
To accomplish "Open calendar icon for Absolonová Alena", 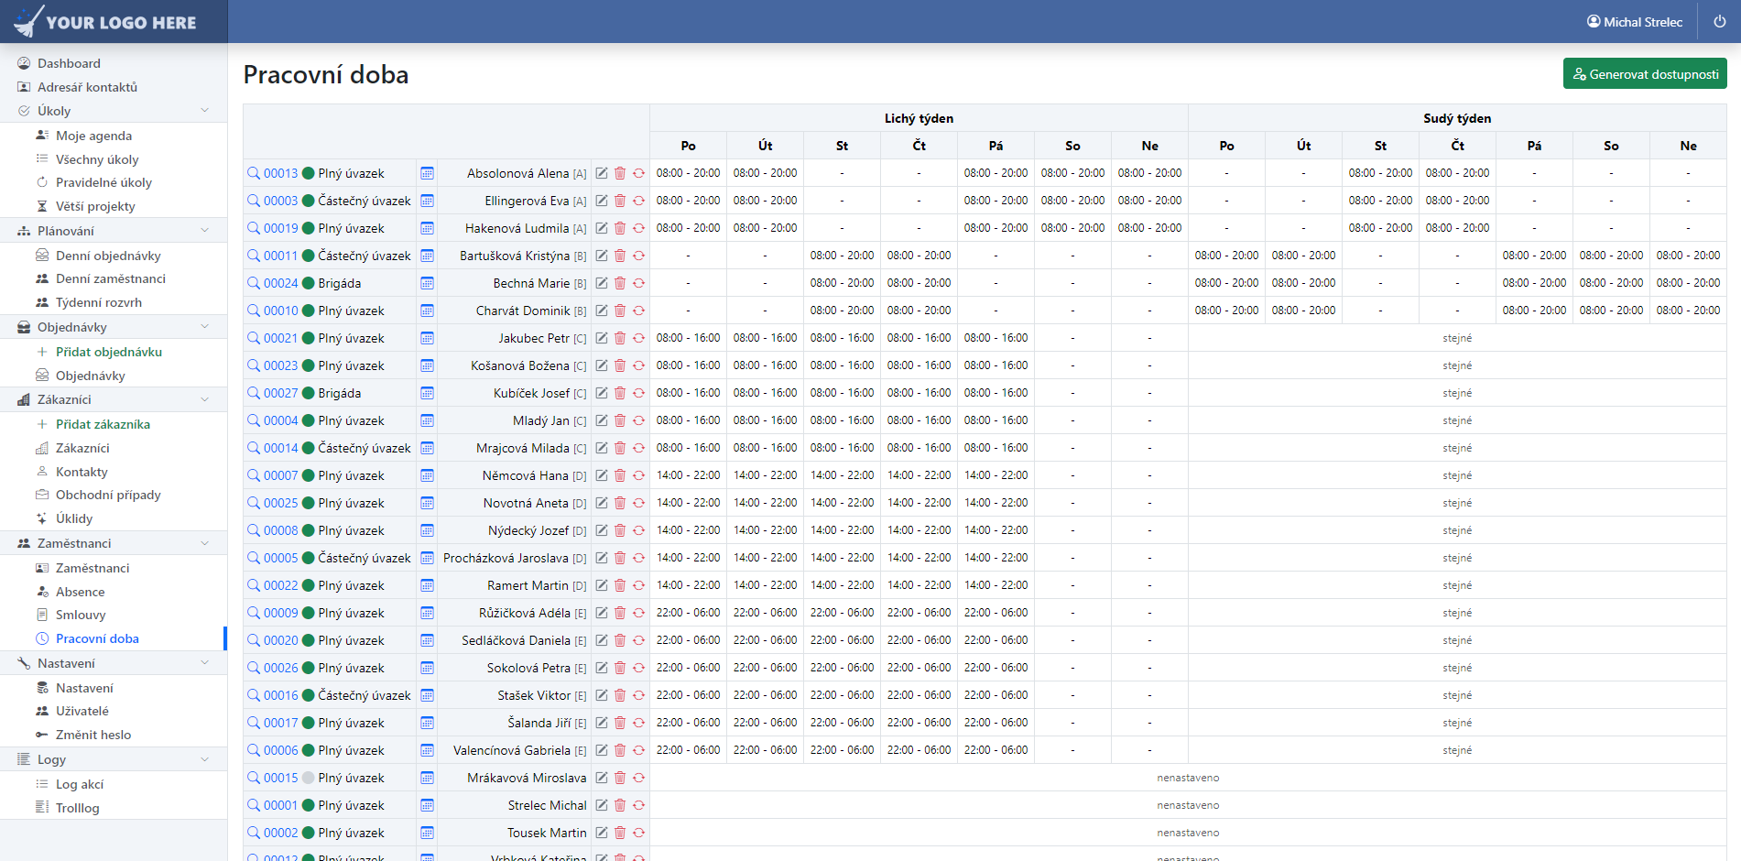I will click(427, 173).
